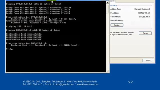Click the it.nida@gmail.com email address
The image size is (160, 90).
pyautogui.click(x=63, y=84)
